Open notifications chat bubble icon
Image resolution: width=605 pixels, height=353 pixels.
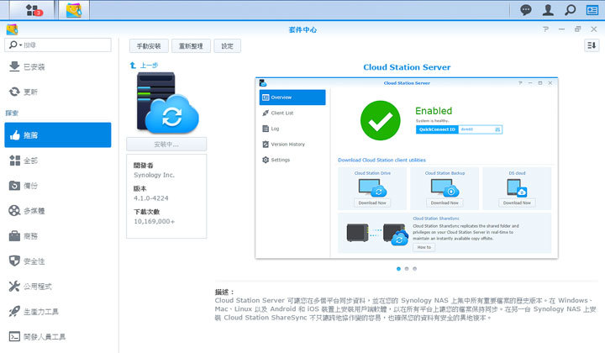click(525, 10)
